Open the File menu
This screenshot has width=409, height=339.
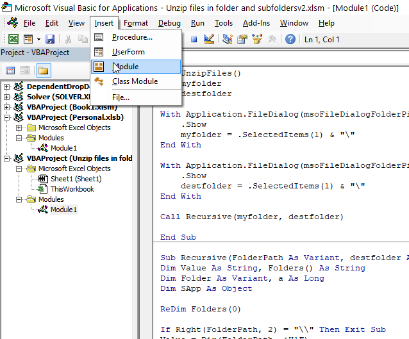(29, 23)
